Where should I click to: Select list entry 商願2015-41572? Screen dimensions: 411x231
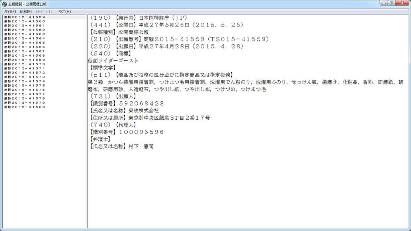click(x=24, y=73)
